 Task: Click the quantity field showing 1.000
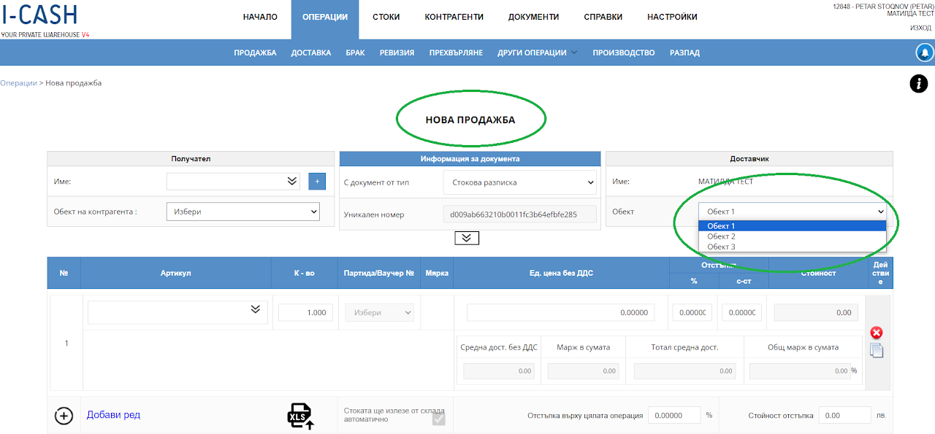[x=305, y=312]
